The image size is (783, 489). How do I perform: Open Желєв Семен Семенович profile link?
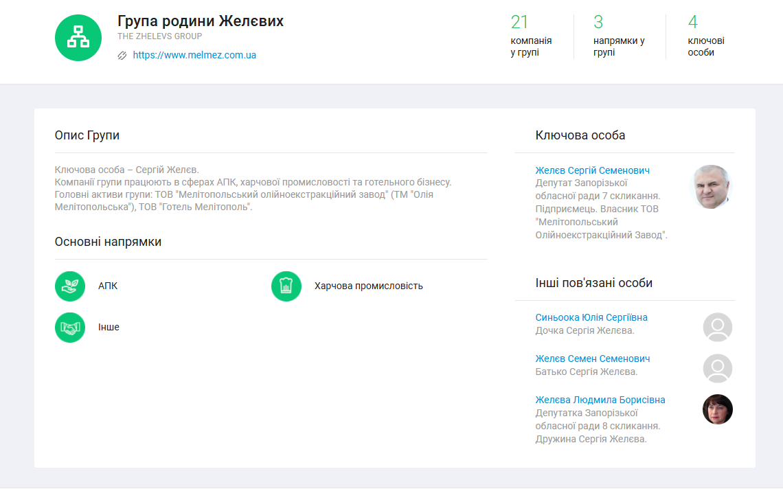(x=592, y=359)
